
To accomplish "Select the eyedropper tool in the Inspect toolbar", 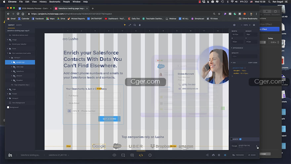I will click(130, 25).
